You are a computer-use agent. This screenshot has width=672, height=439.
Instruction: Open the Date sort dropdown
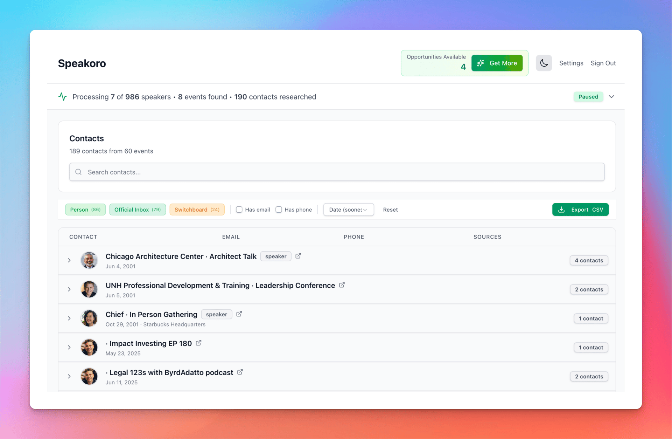click(x=348, y=210)
